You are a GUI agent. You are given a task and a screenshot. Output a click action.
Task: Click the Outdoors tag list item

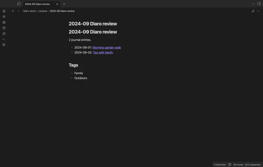tap(81, 78)
